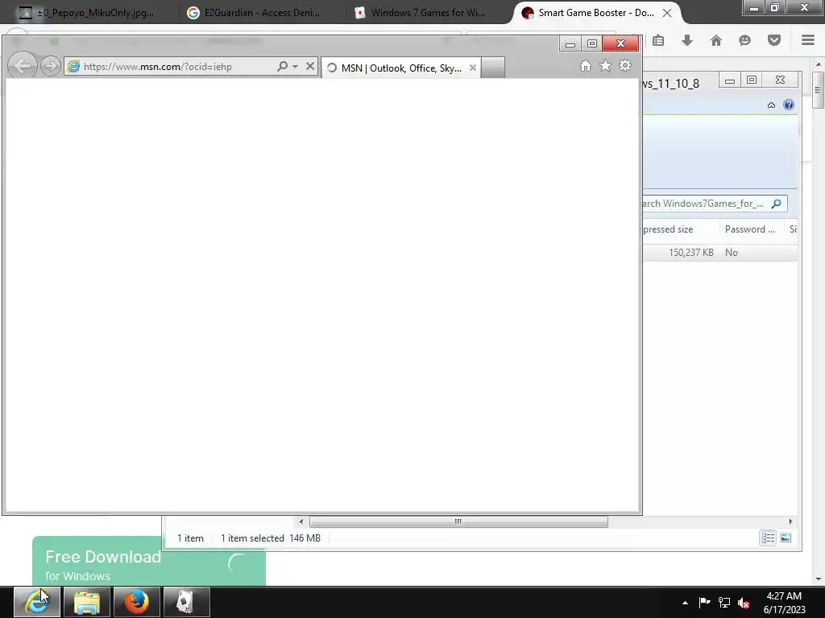Open the taskbar clock showing 4:27 AM
The width and height of the screenshot is (825, 618).
[x=785, y=602]
